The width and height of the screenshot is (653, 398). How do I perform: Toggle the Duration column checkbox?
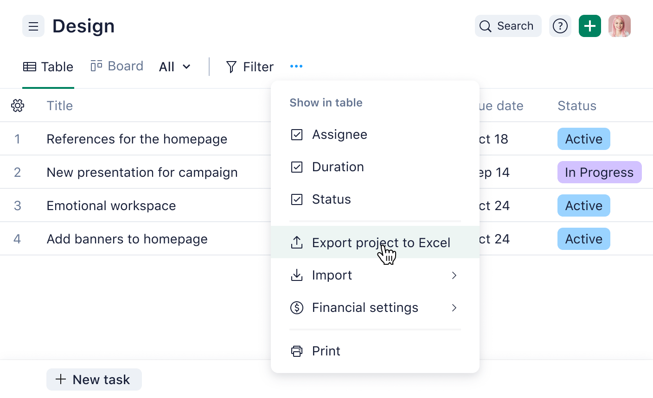[x=297, y=167]
